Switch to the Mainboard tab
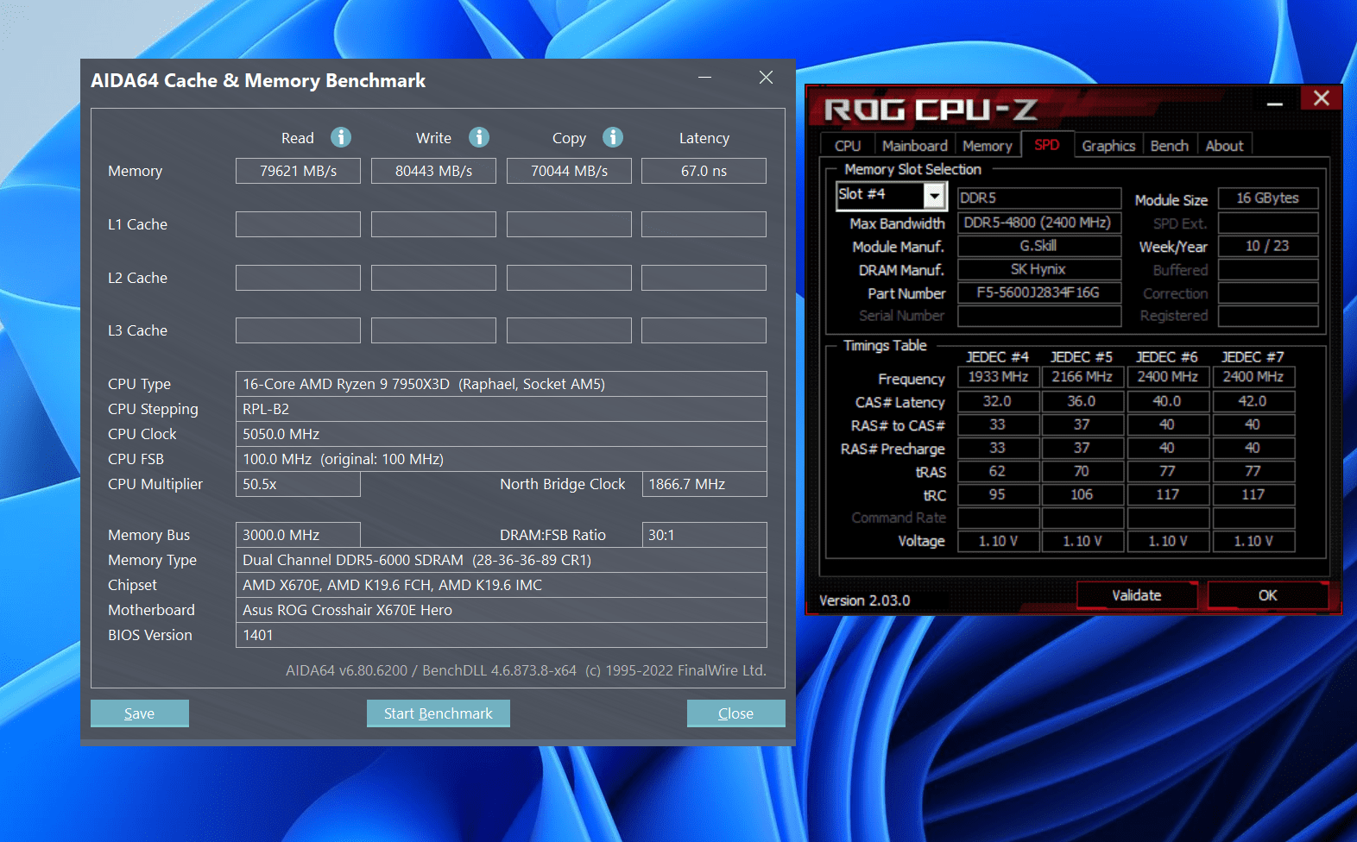Screen dimensions: 1357x842 (x=915, y=146)
